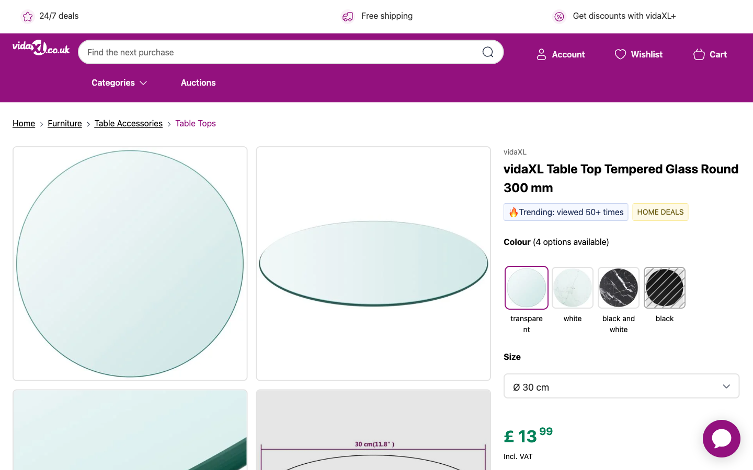
Task: Click the Account person icon
Action: tap(541, 54)
